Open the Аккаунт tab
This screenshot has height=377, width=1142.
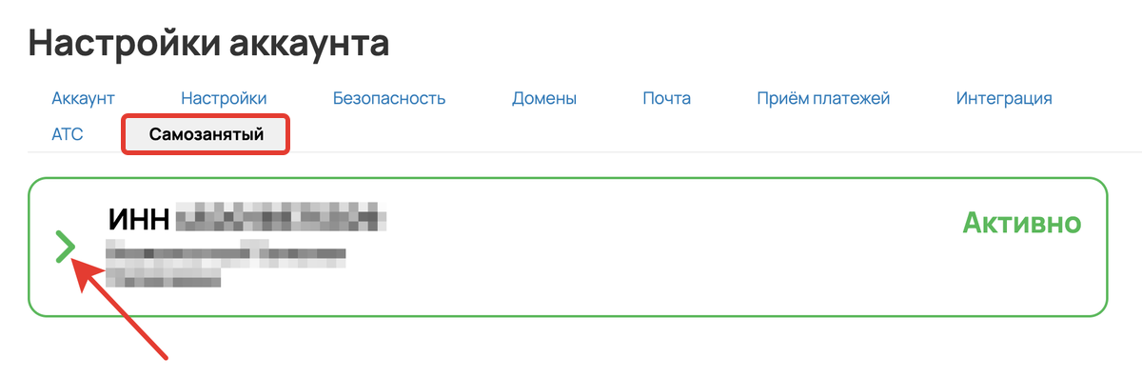pyautogui.click(x=83, y=98)
